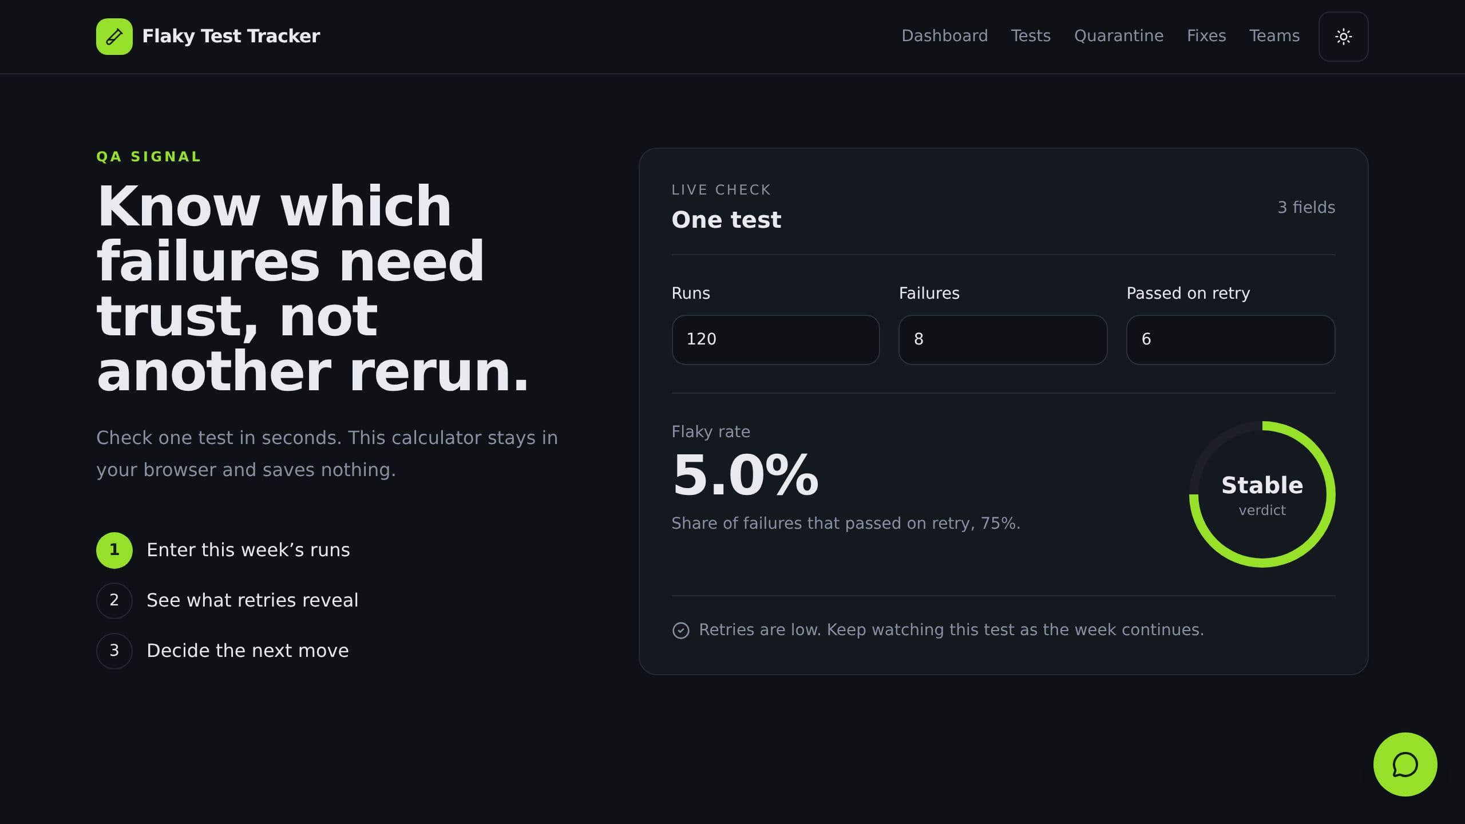Screen dimensions: 1465x824
Task: Click 'Share of failures that passed on retry, 75%.'
Action: [846, 523]
